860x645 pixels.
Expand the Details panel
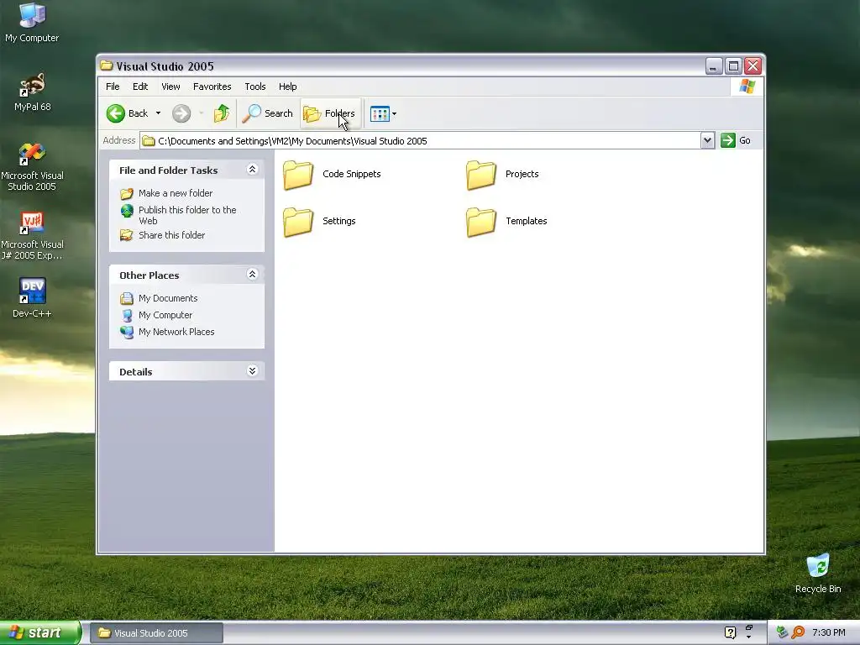tap(252, 370)
